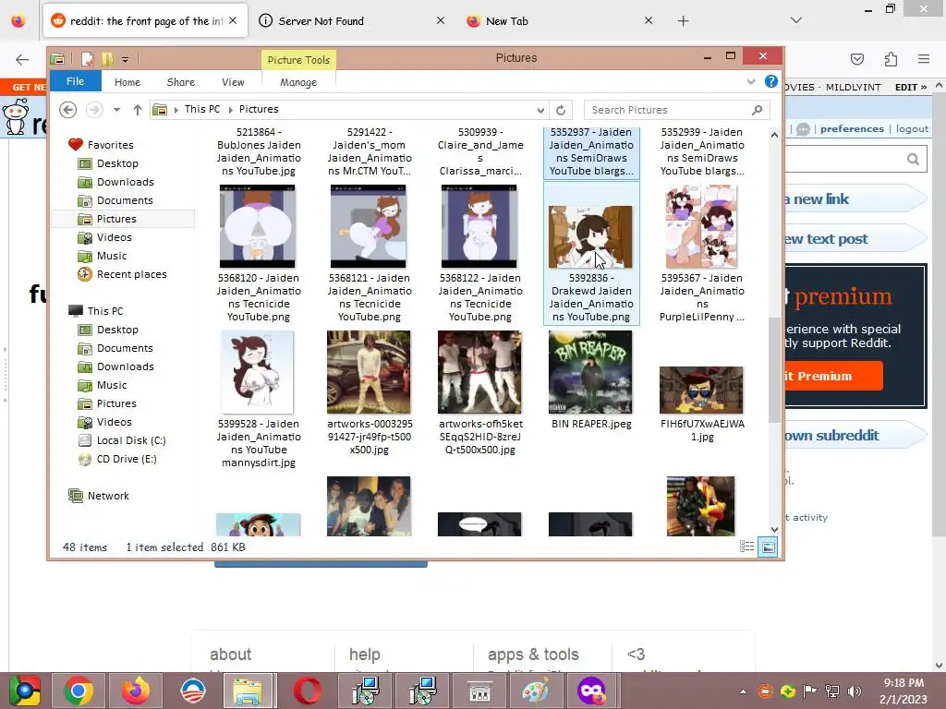Click vertical scrollbar thumb in file list

[774, 369]
